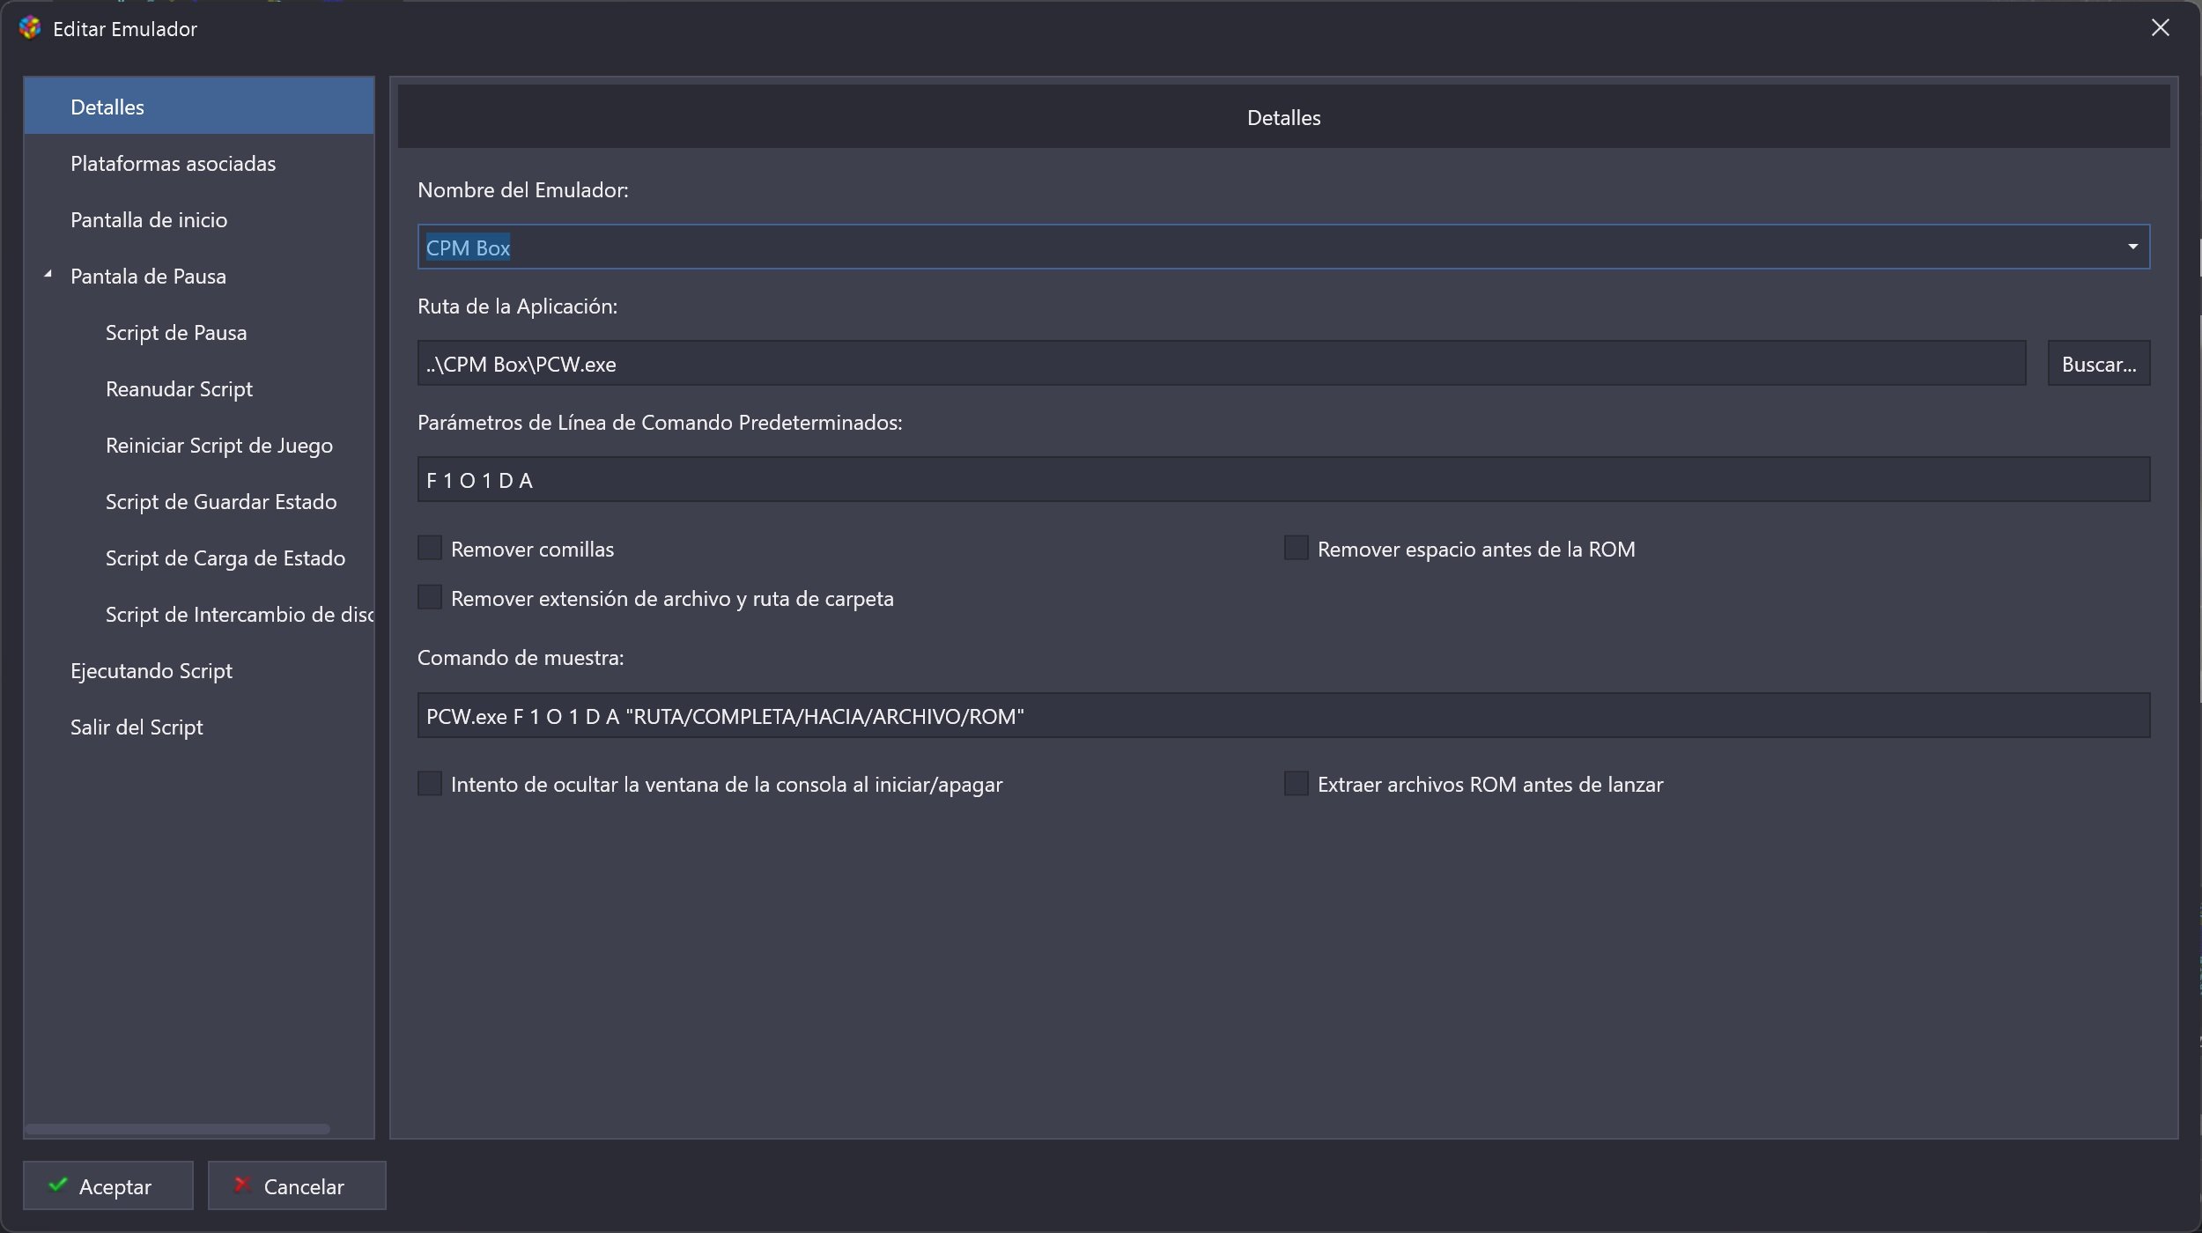2202x1233 pixels.
Task: Click the Comando de muestra label
Action: tap(521, 657)
